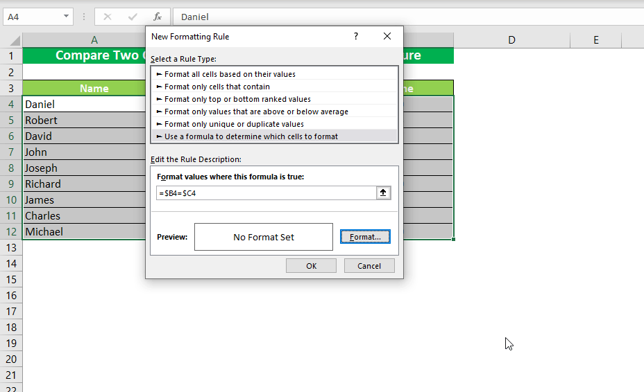The height and width of the screenshot is (392, 644).
Task: Click the 'Compare Two' title cell
Action: [84, 56]
